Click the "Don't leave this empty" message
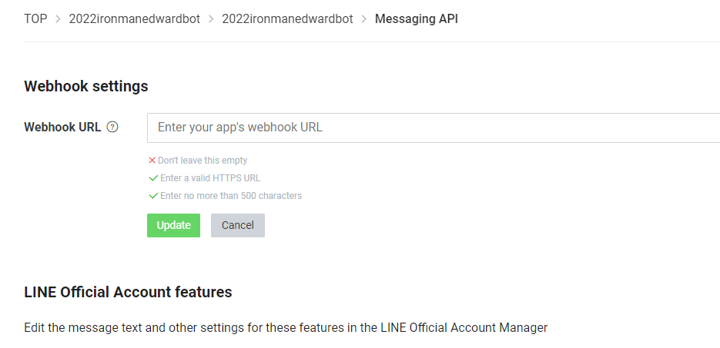Viewport: 720px width, 348px height. (x=203, y=161)
